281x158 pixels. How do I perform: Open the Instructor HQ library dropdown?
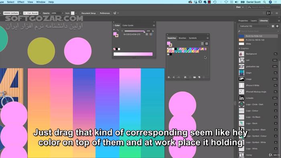click(x=254, y=26)
